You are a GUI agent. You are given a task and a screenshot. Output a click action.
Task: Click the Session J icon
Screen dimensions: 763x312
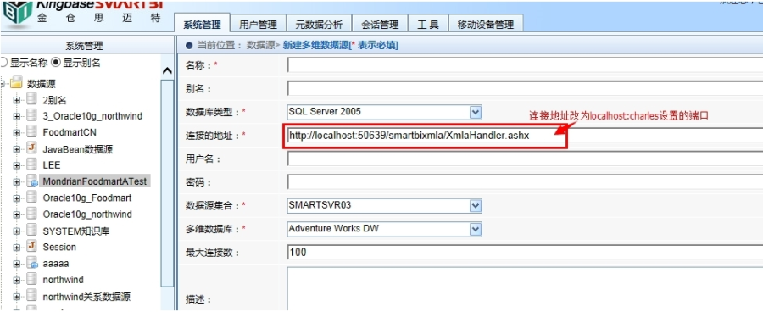(x=31, y=246)
